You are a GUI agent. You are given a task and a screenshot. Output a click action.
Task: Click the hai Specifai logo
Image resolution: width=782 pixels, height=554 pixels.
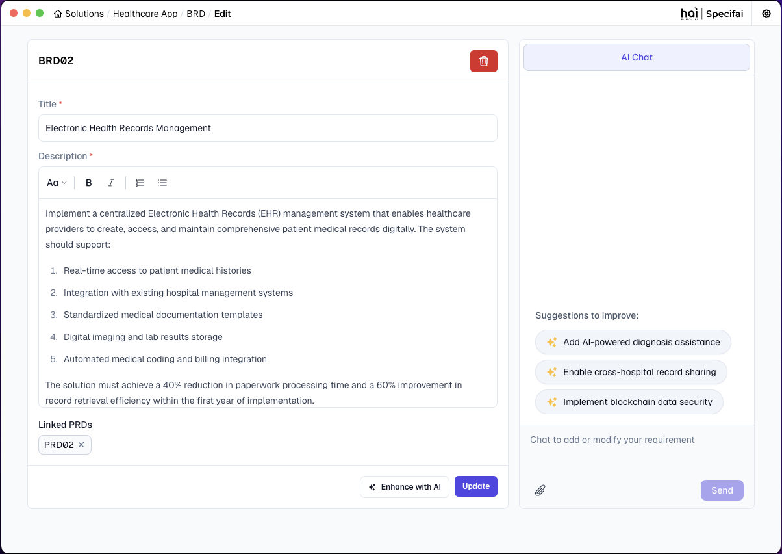(x=712, y=14)
